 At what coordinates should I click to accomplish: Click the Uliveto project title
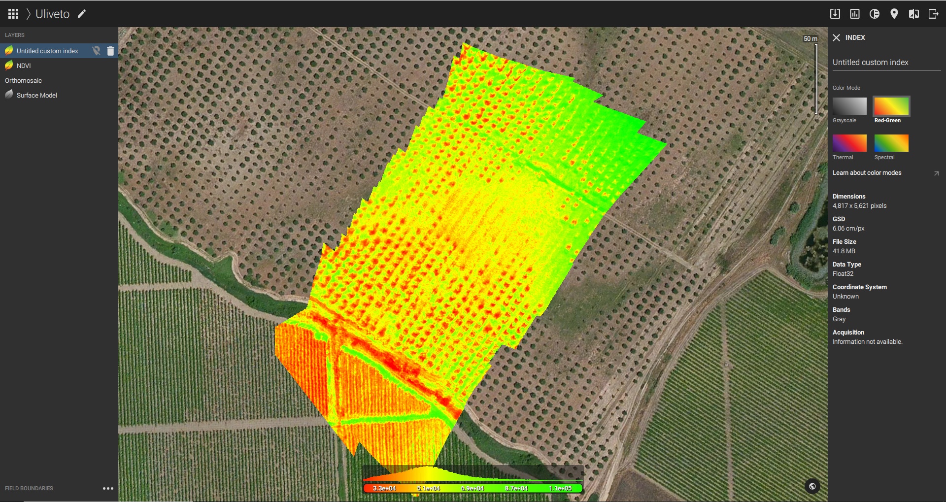click(x=52, y=14)
